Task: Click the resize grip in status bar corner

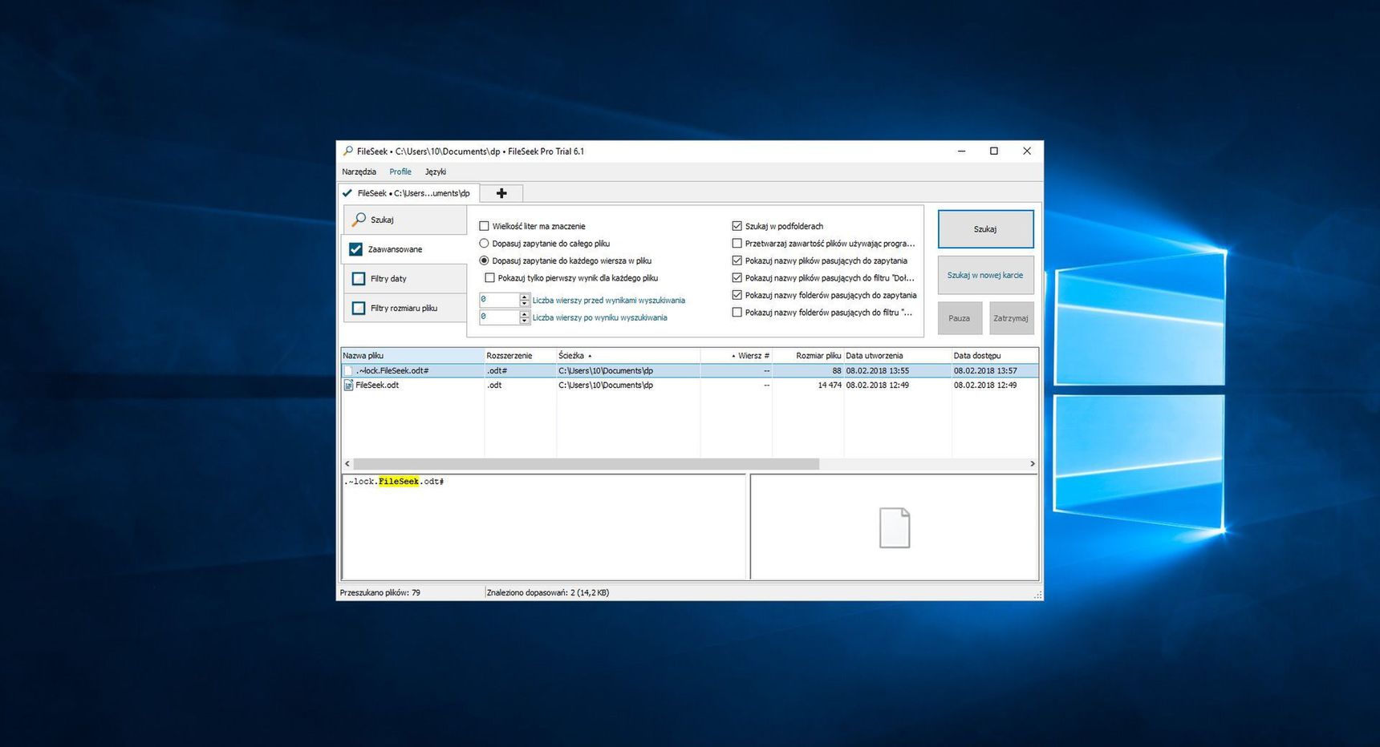Action: 1038,595
